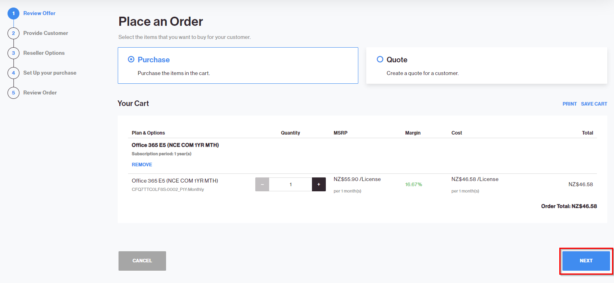Click the Your Cart heading
This screenshot has width=614, height=283.
point(133,103)
